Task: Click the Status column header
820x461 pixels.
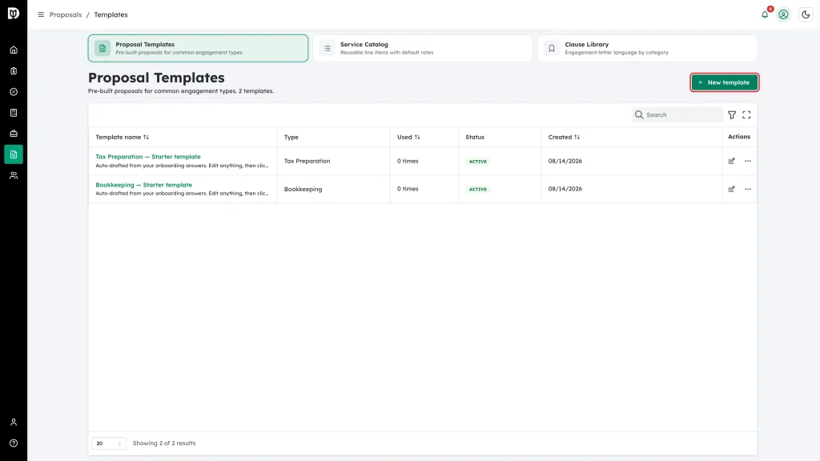Action: tap(475, 138)
